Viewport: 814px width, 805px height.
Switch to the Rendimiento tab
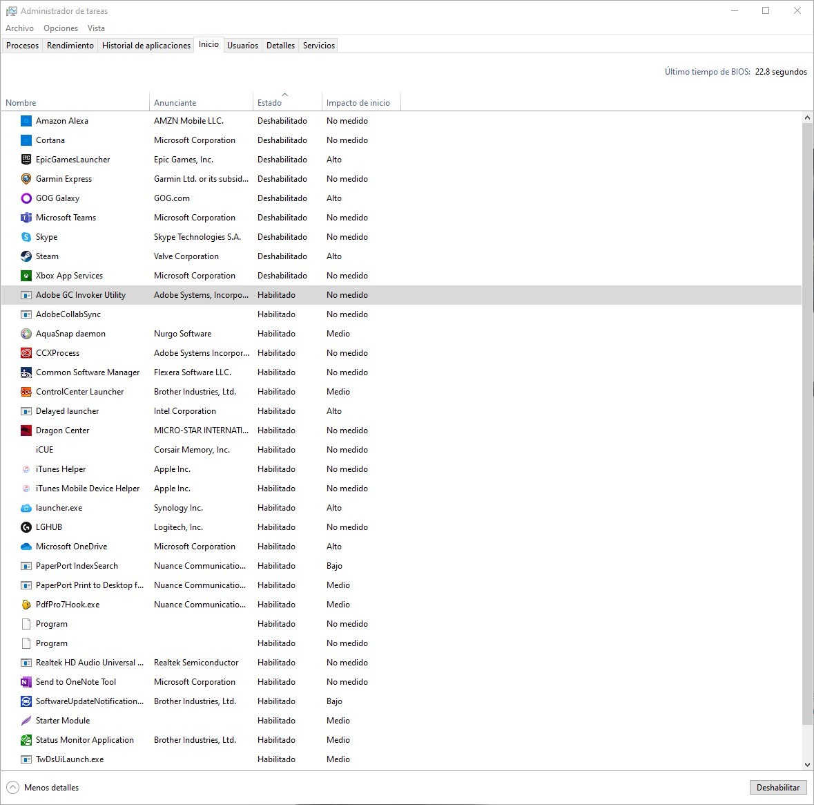click(70, 46)
